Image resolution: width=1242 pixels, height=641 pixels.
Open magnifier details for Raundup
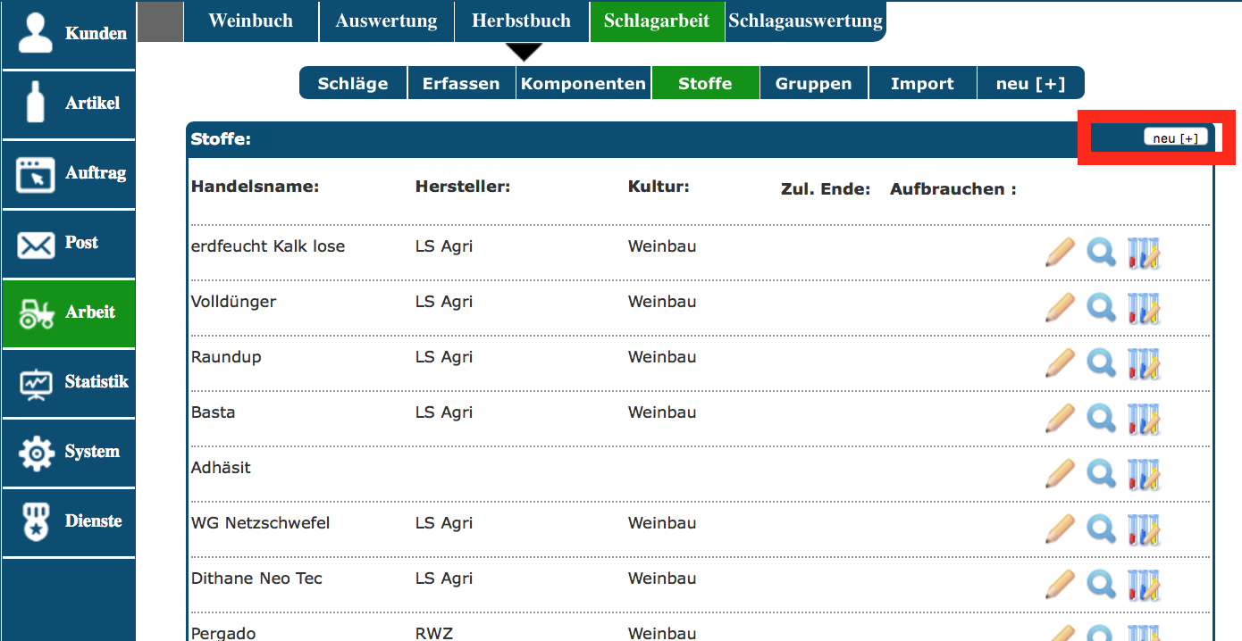[x=1101, y=363]
